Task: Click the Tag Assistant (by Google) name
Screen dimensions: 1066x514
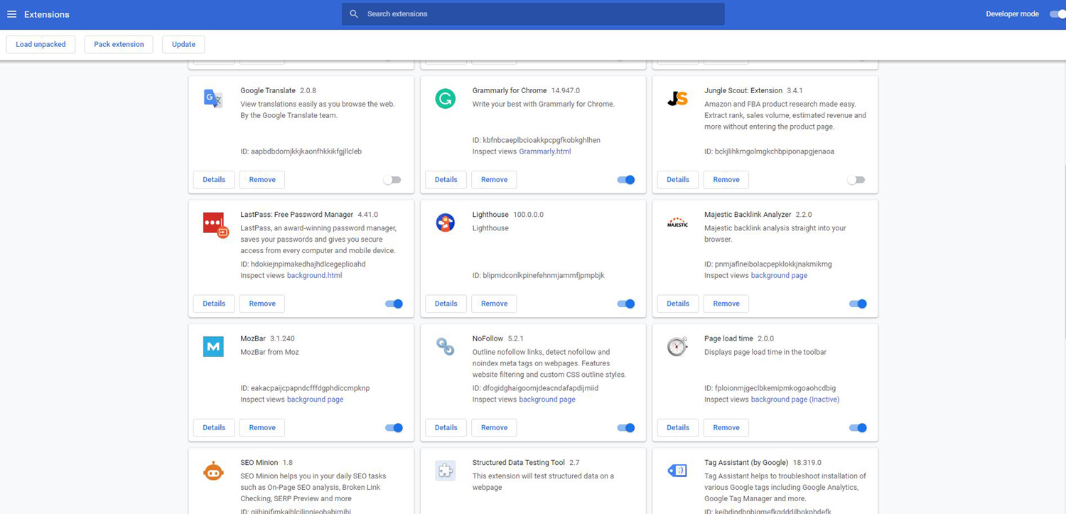Action: click(x=746, y=462)
